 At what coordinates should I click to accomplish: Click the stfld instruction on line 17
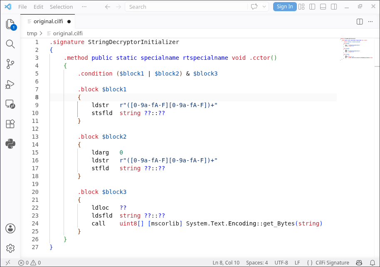tap(100, 168)
